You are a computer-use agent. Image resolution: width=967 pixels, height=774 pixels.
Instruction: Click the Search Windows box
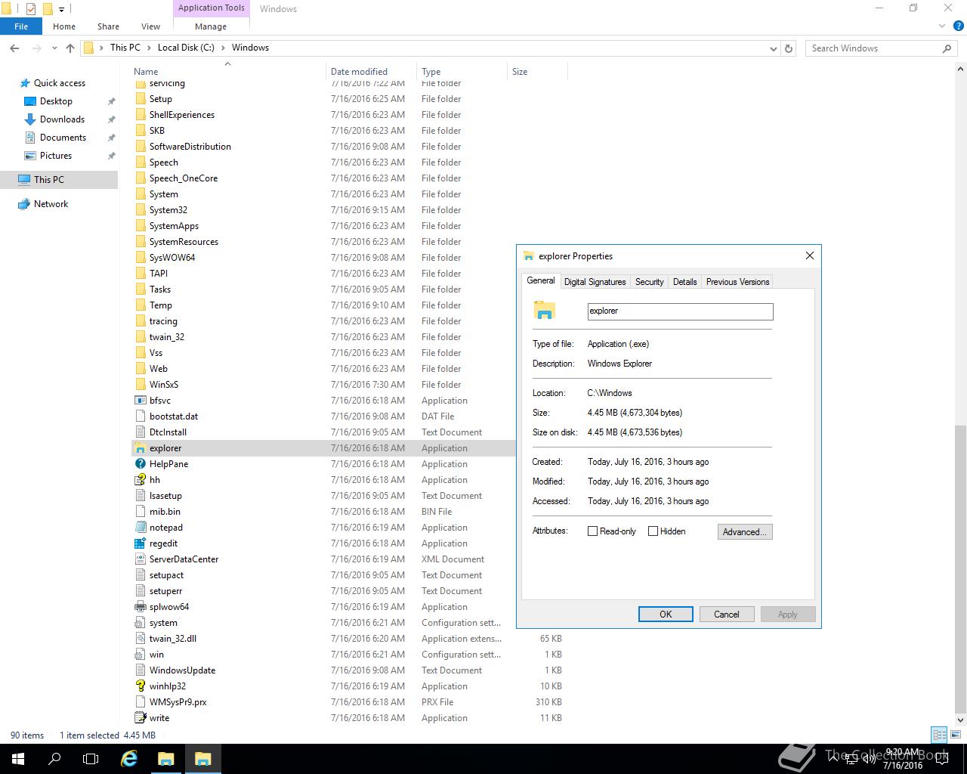881,48
